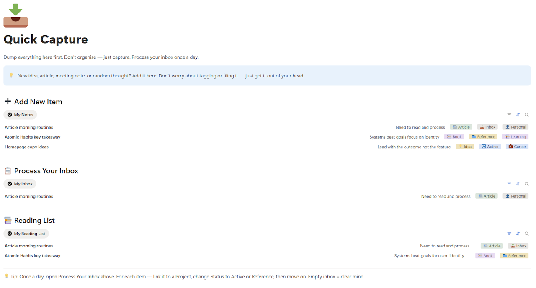536x288 pixels.
Task: Click the Learning tag on Atomic Habits row
Action: 515,137
